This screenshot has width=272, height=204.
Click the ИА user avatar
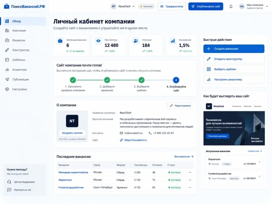[x=242, y=6]
